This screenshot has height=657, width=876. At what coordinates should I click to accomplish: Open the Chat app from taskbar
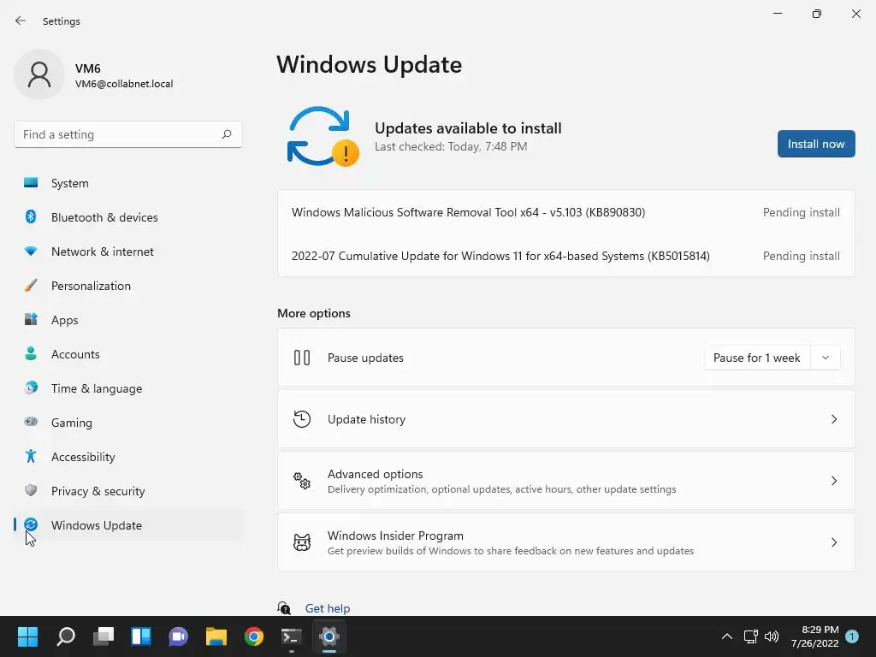click(178, 636)
